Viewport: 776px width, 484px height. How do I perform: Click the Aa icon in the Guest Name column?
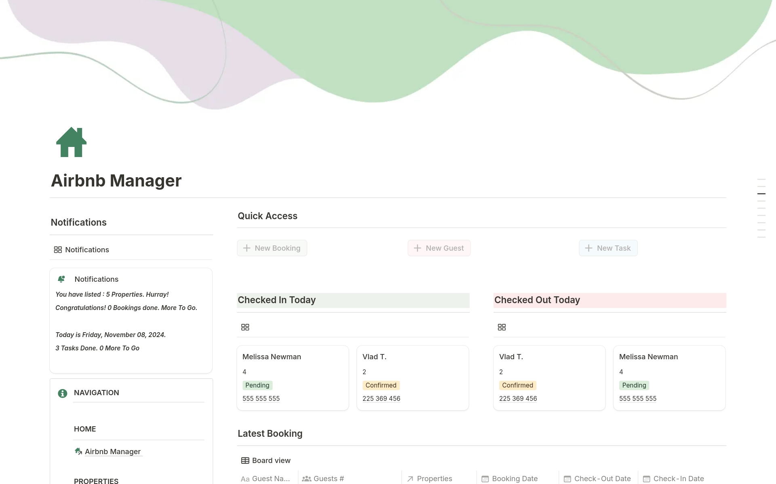click(x=245, y=478)
